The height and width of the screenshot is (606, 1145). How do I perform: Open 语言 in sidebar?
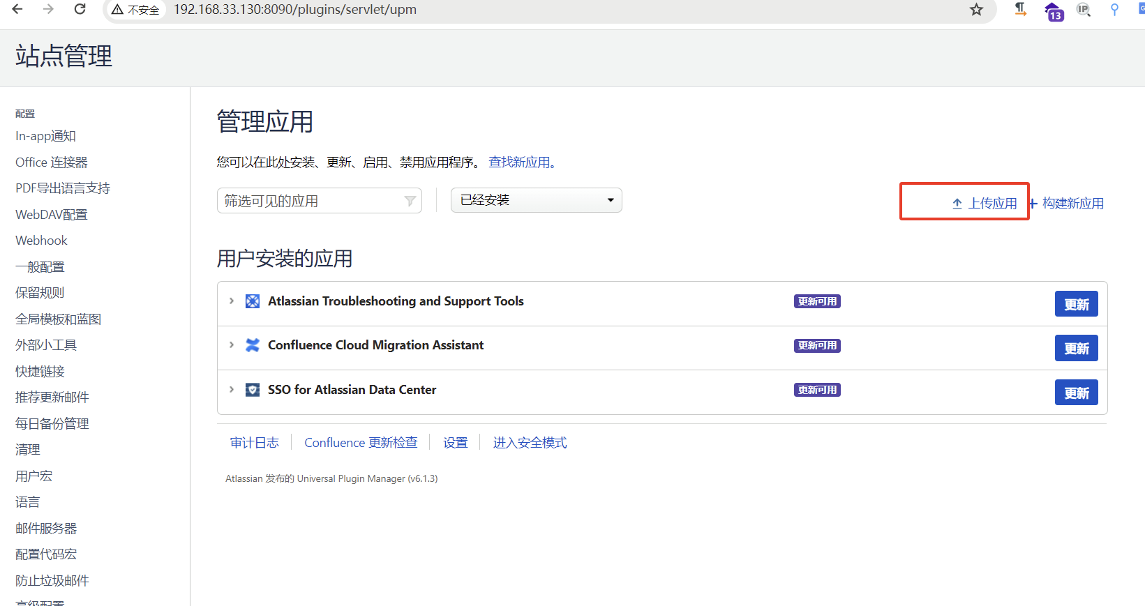coord(28,502)
